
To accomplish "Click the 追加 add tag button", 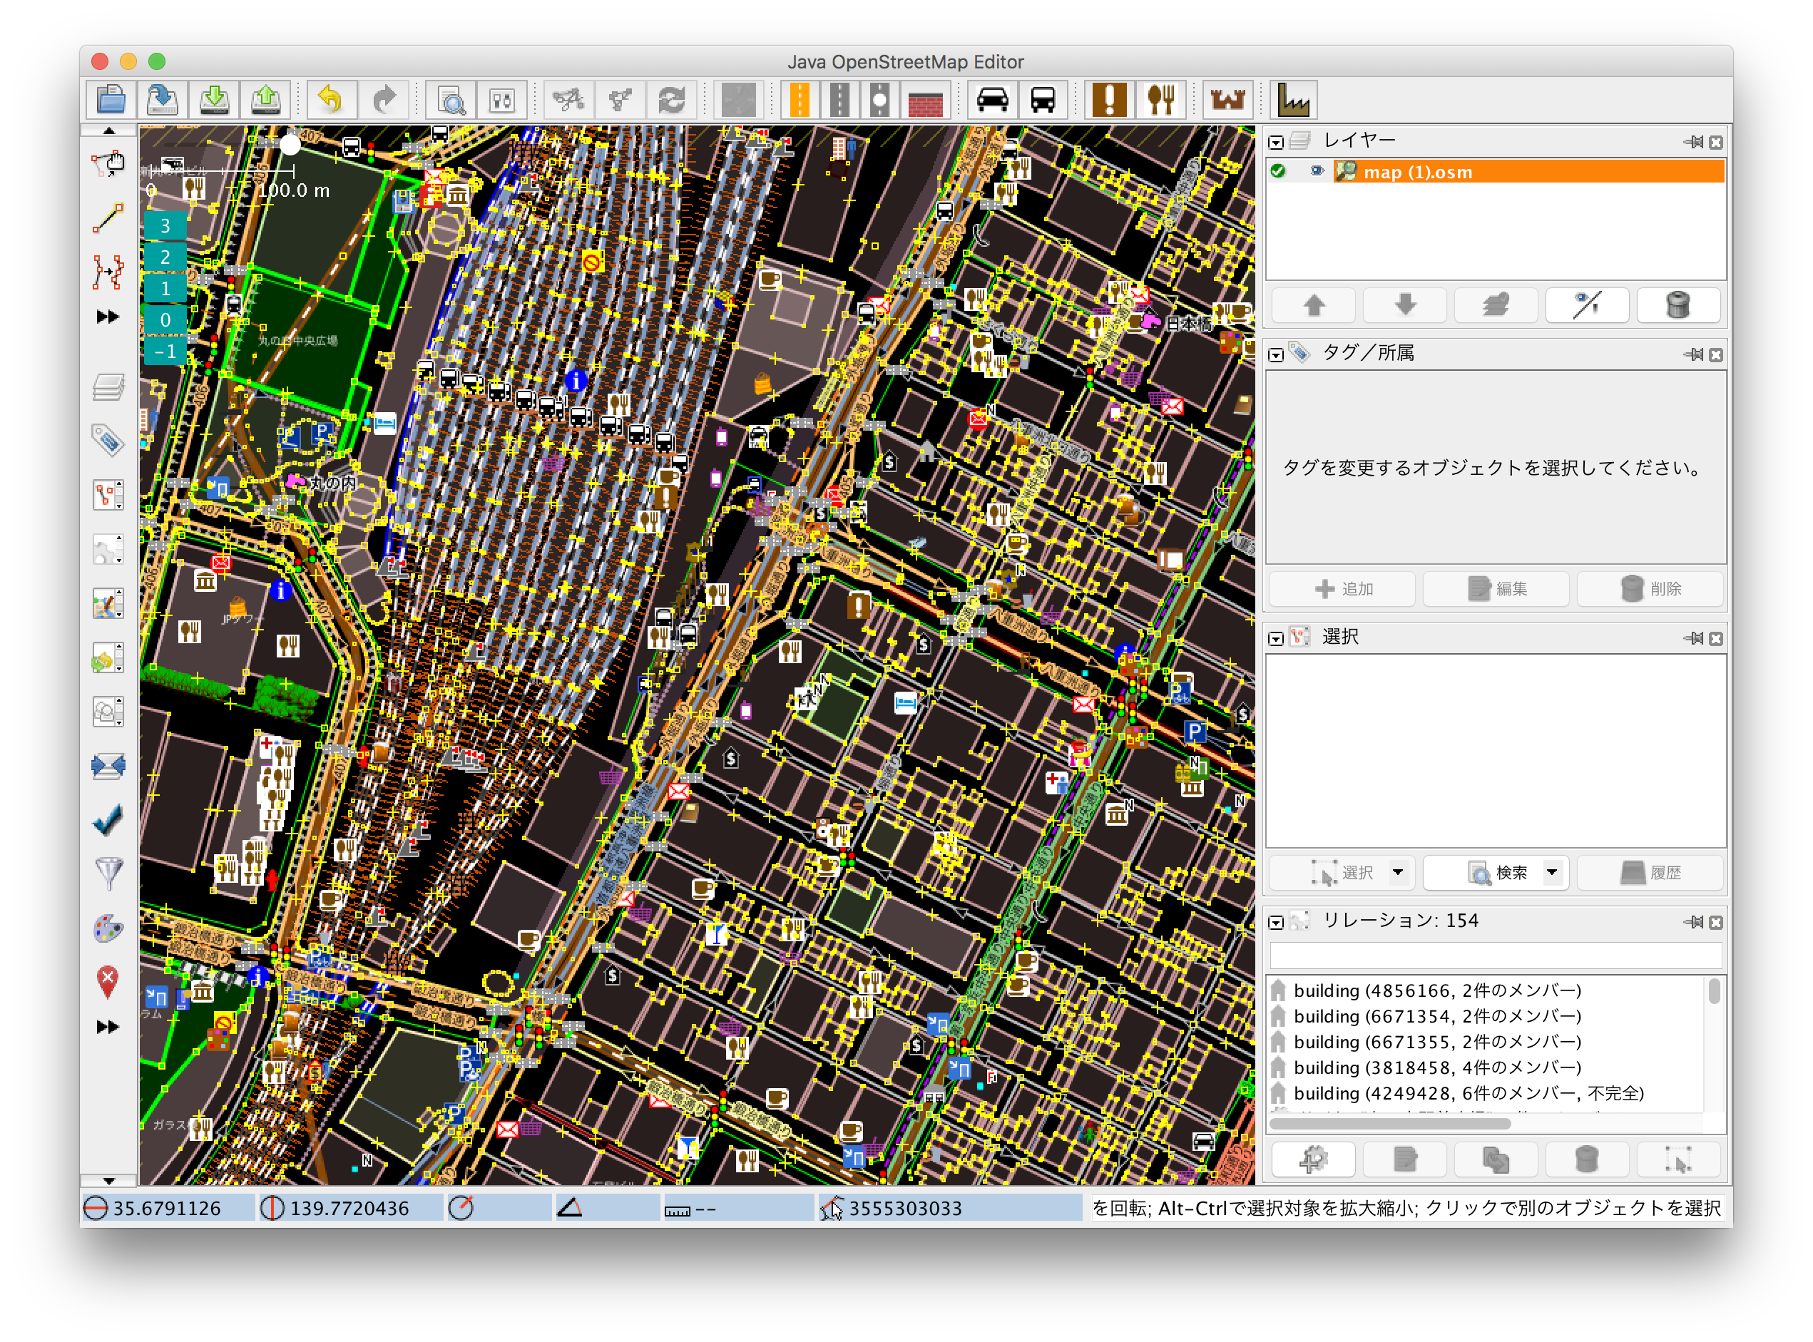I will (1343, 589).
